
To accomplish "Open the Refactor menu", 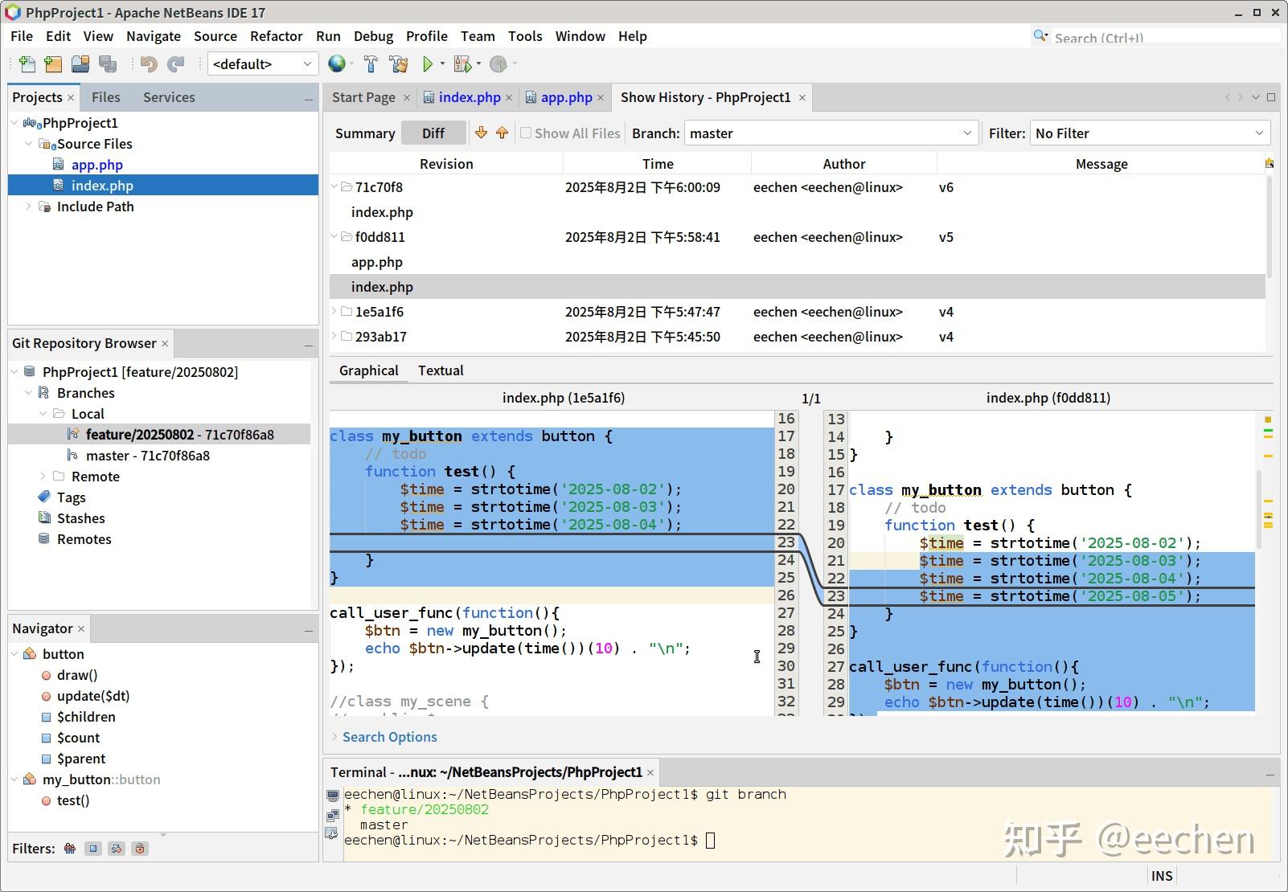I will click(276, 36).
